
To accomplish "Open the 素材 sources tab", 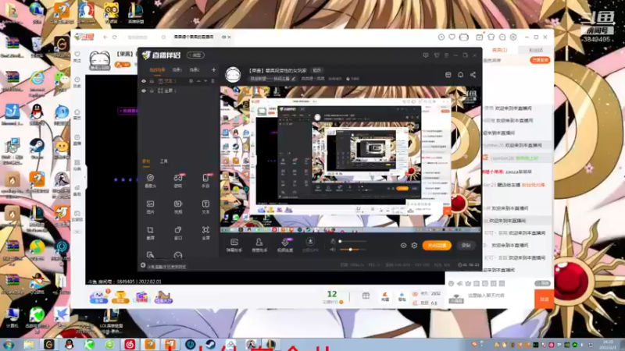I will [146, 161].
